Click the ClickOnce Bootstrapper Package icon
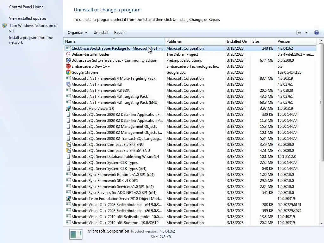324x243 pixels. (x=68, y=48)
